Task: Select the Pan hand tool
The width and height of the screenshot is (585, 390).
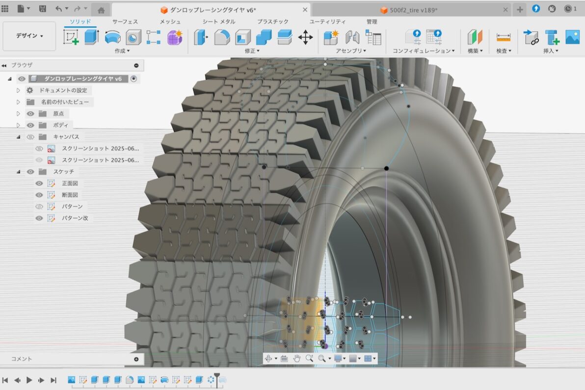Action: tap(297, 359)
